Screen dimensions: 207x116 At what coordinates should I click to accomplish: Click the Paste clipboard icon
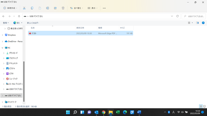(x=40, y=8)
